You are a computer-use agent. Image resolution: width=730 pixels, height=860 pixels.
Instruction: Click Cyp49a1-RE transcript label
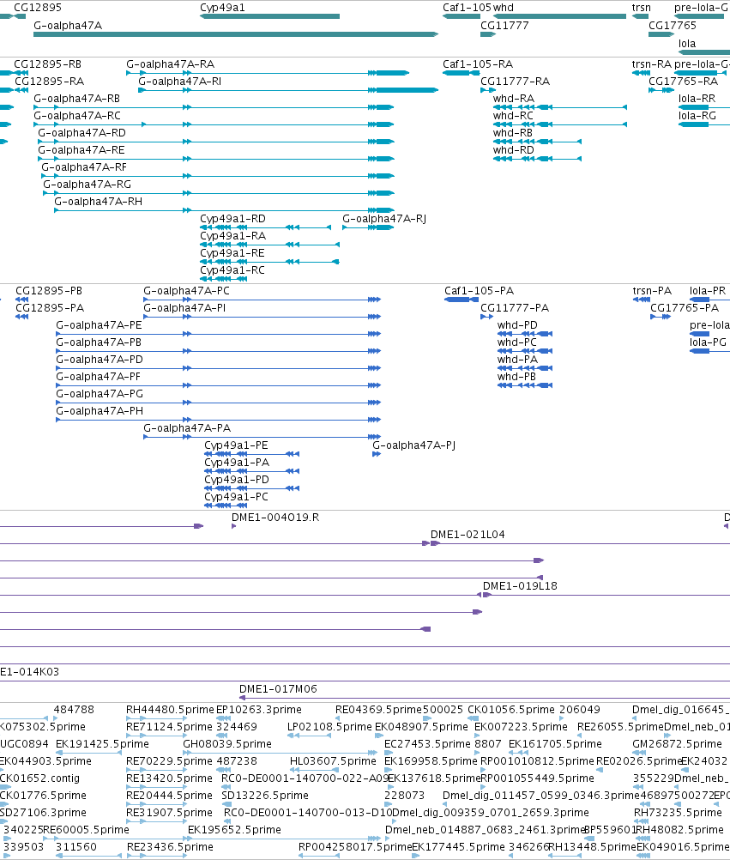click(x=232, y=253)
